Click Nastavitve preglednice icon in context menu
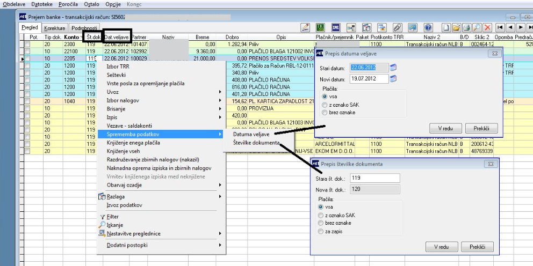 tap(102, 233)
